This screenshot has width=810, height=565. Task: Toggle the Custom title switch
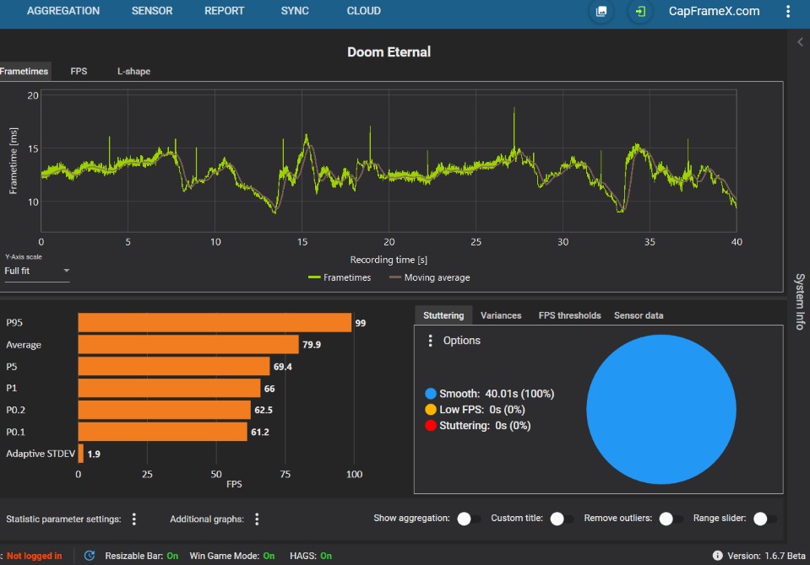click(562, 519)
